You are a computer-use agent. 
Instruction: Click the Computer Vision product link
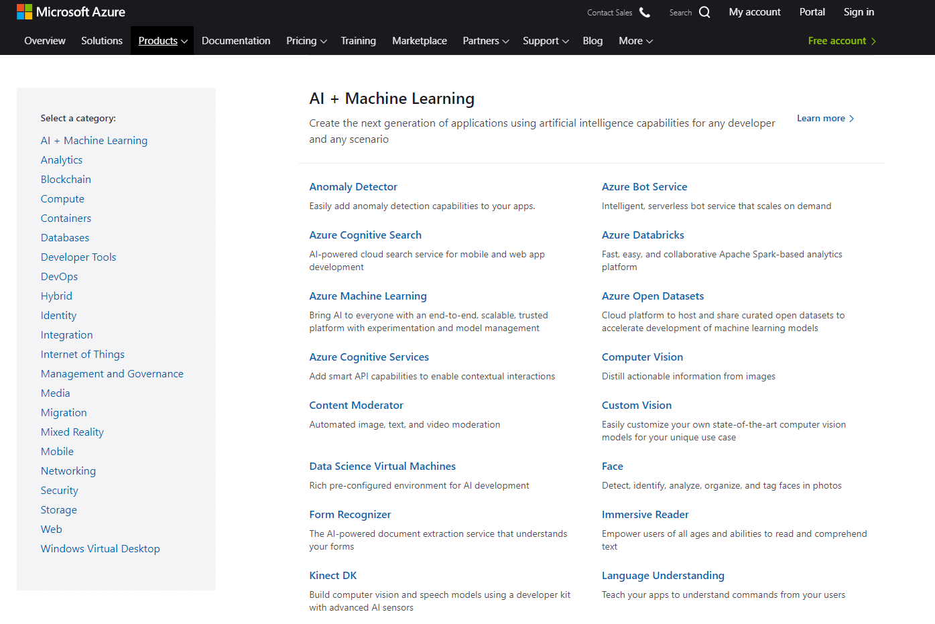click(642, 357)
